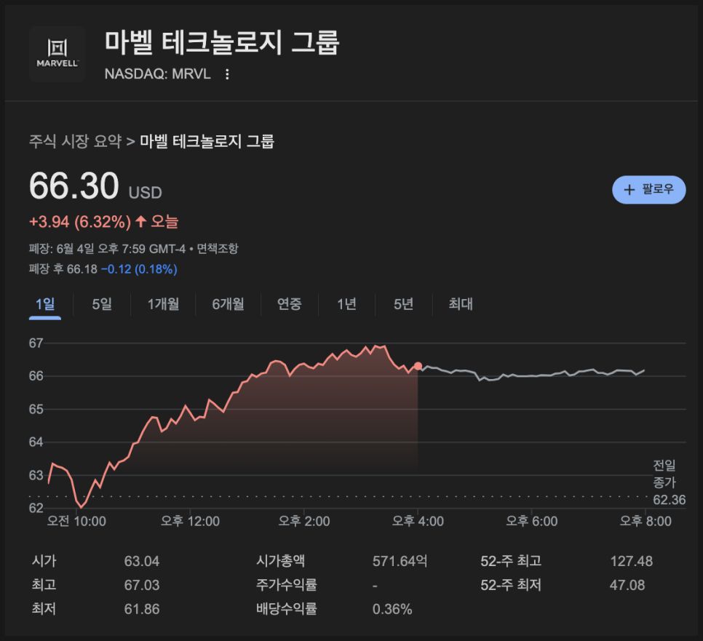Click the 오후 8:00 time axis label
703x641 pixels.
coord(646,522)
